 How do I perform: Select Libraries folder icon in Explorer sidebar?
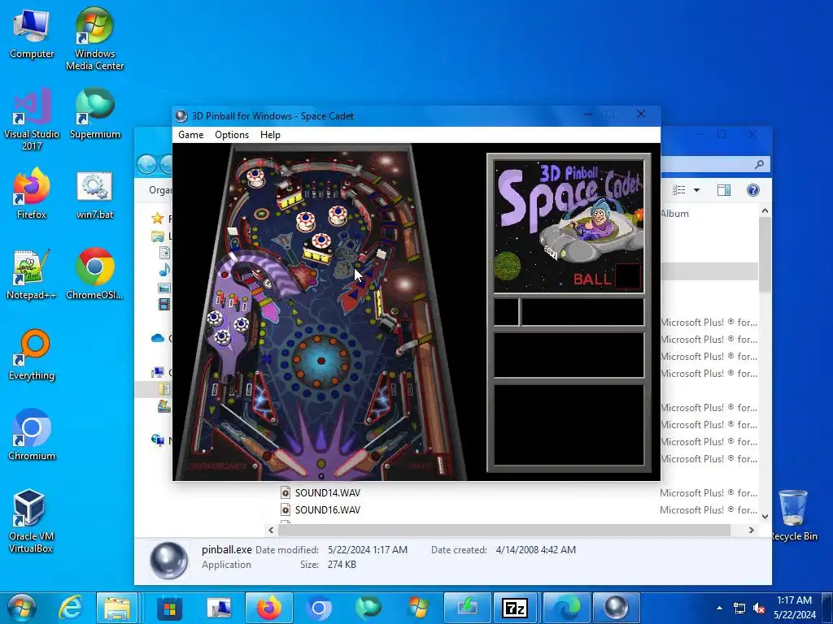[158, 236]
